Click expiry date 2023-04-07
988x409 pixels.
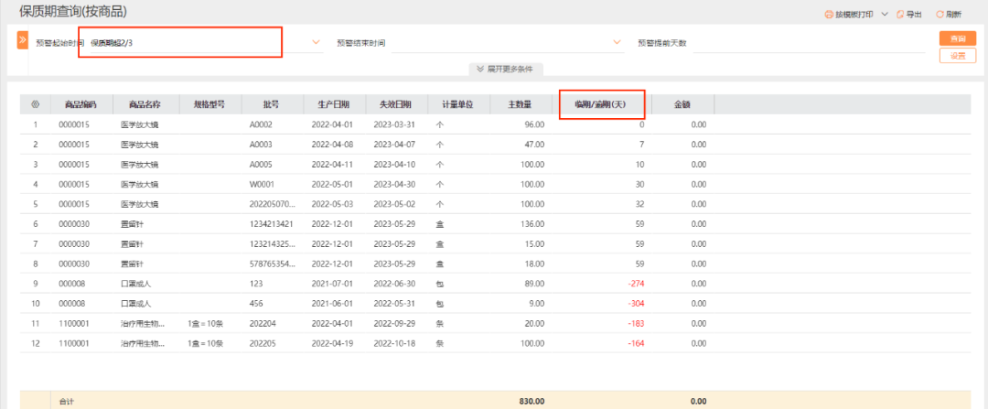(x=394, y=145)
